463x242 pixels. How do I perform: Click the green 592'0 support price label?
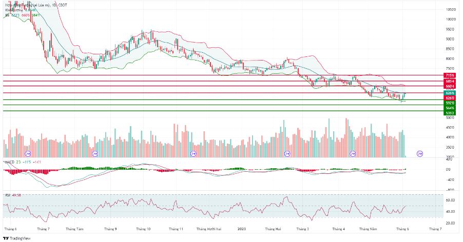(x=450, y=103)
